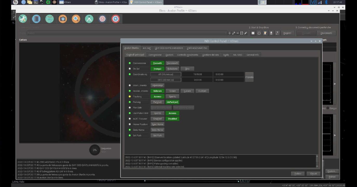Click Registri in the Ekos window
This screenshot has width=357, height=187.
287,33
